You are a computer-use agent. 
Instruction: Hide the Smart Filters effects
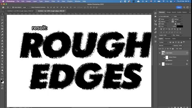pos(164,57)
